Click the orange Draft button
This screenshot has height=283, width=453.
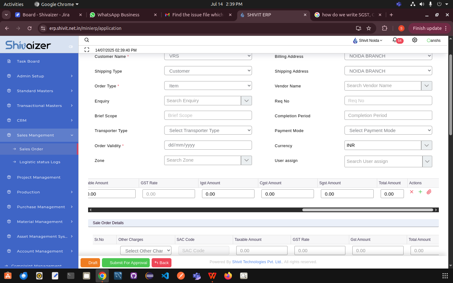click(90, 263)
